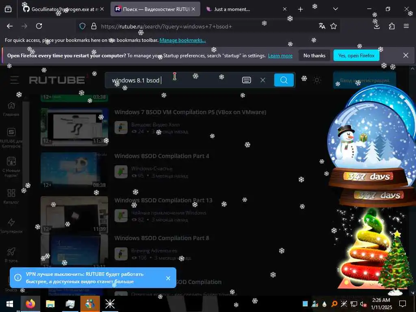The image size is (416, 312).
Task: Open thumbnail of BSOD Compilation Part 4
Action: [x=74, y=171]
